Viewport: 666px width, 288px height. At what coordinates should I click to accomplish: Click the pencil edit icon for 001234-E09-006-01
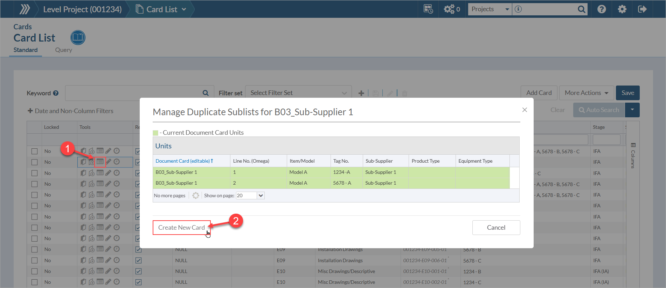(108, 260)
